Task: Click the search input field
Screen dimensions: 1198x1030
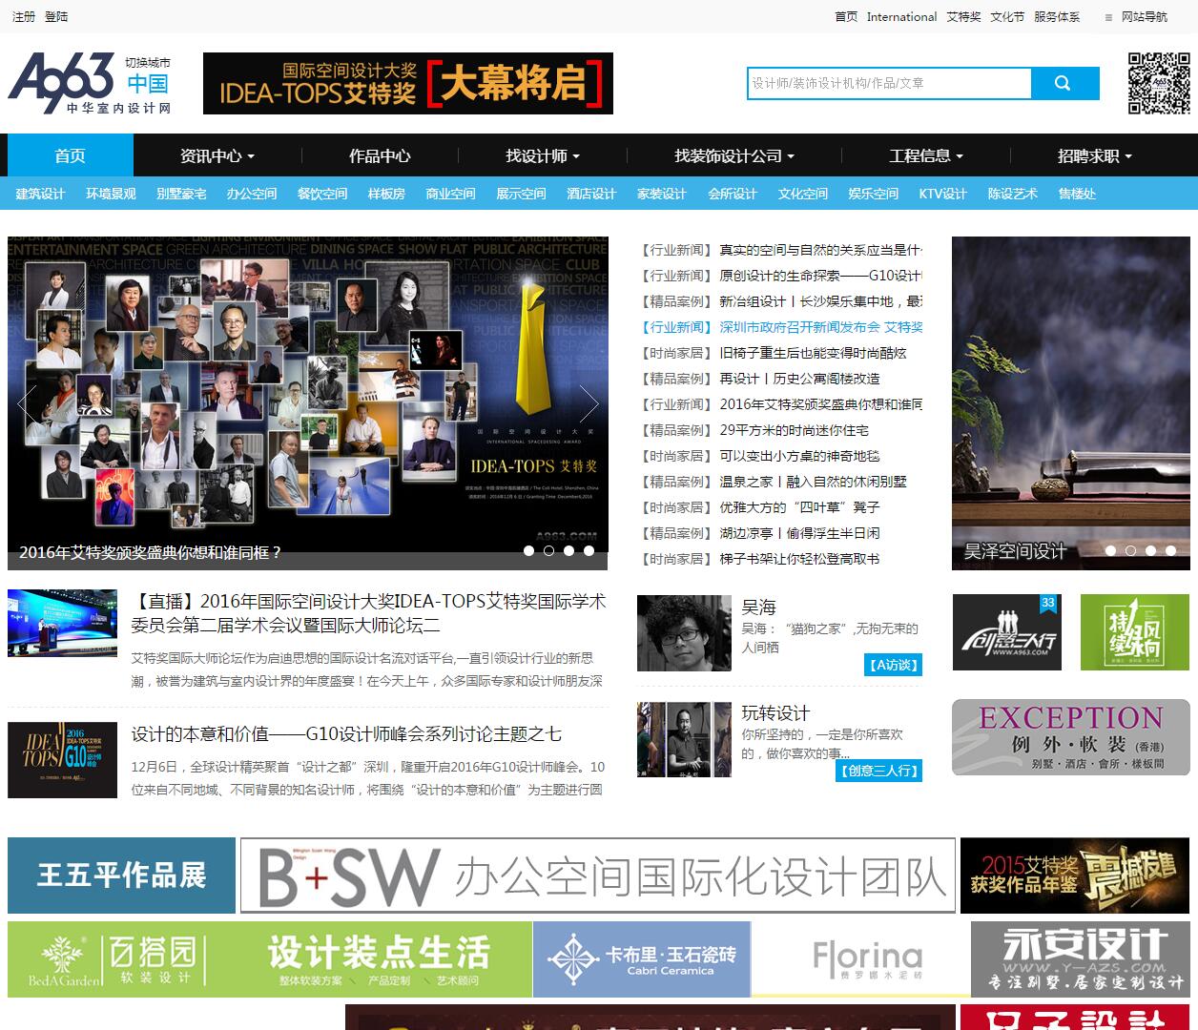Action: click(889, 83)
